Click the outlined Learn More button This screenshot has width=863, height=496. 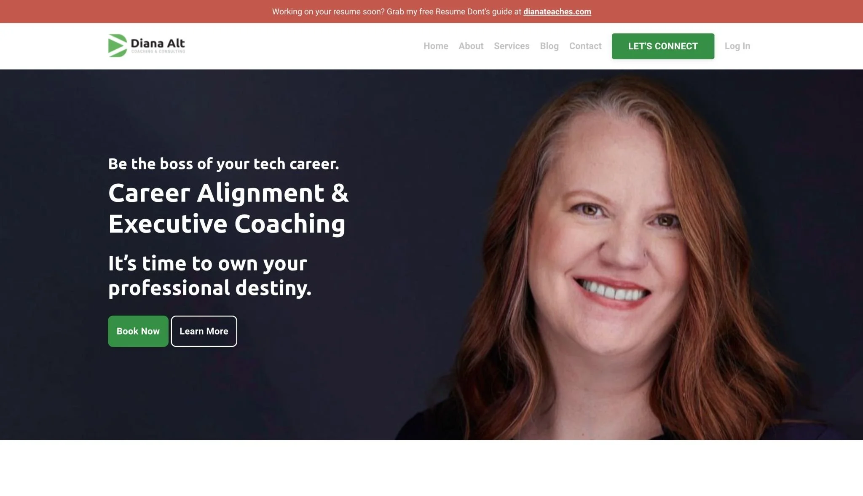click(x=204, y=331)
